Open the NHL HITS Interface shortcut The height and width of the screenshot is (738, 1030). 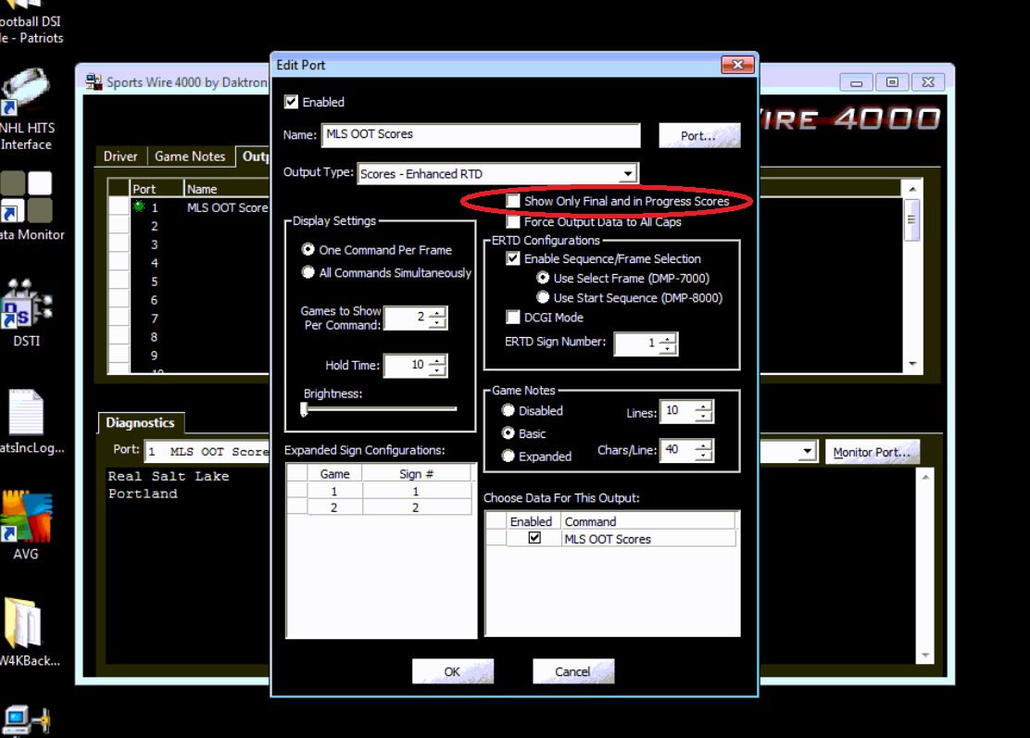26,93
